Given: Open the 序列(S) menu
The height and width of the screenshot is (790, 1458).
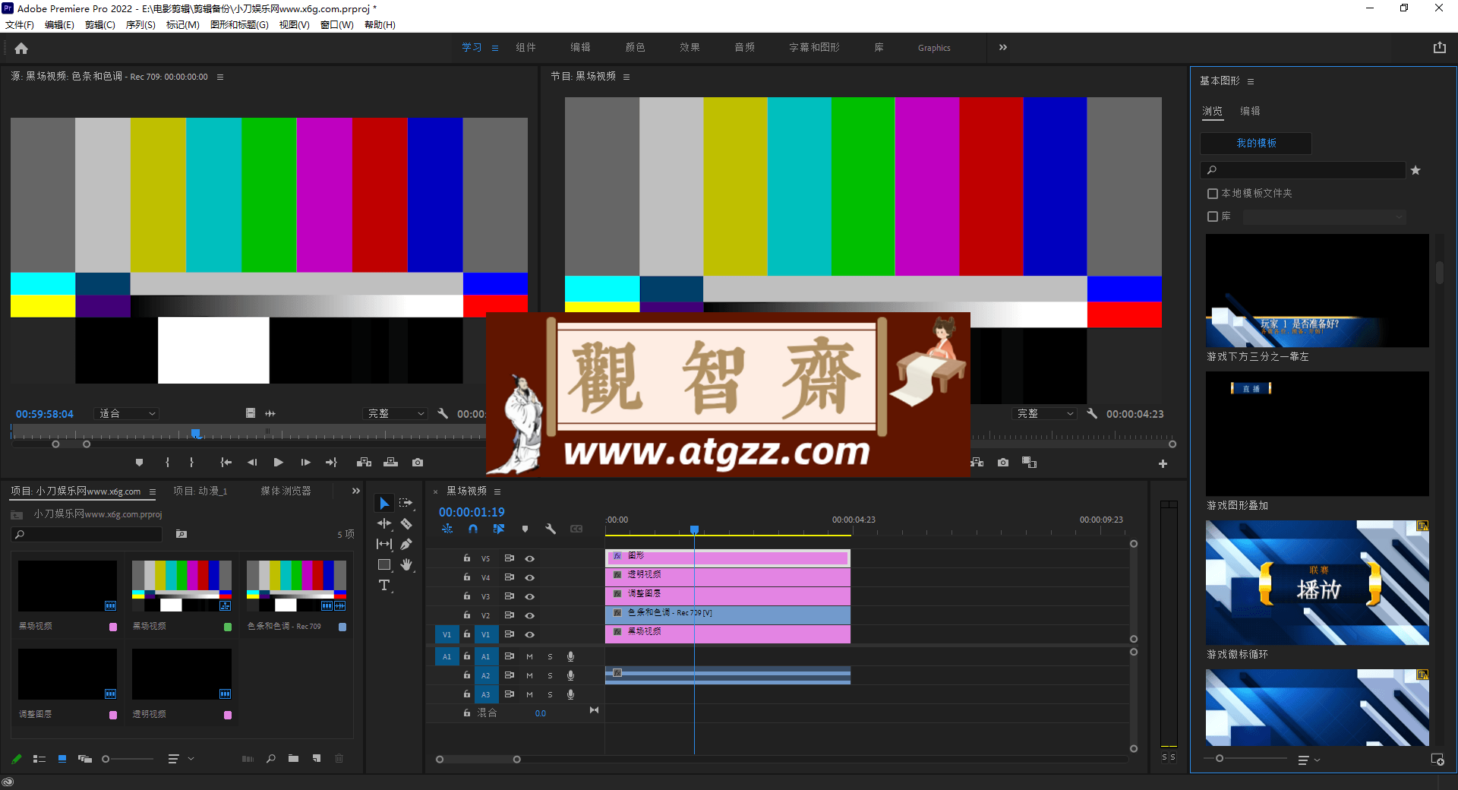Looking at the screenshot, I should 140,24.
